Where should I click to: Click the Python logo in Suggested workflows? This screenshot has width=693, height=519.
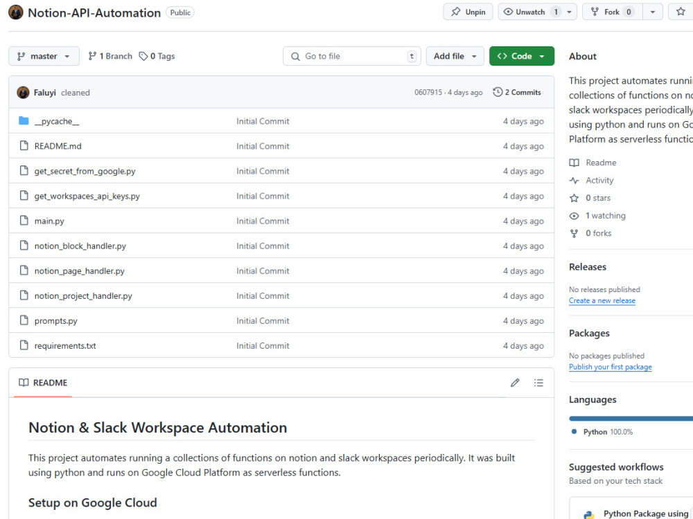pos(588,515)
